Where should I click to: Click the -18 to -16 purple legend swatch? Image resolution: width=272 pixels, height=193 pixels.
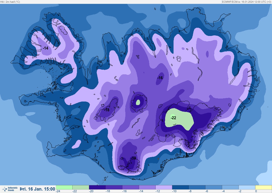[x=114, y=187]
